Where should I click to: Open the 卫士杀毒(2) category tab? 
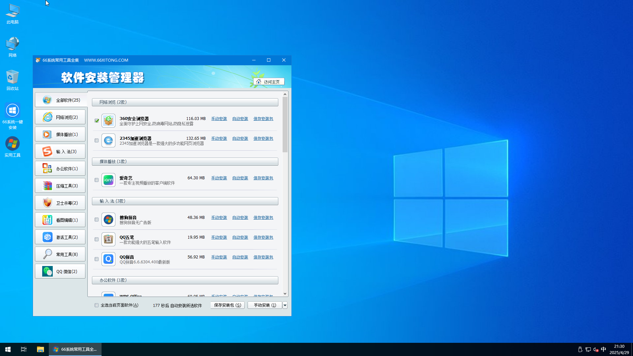pos(60,203)
